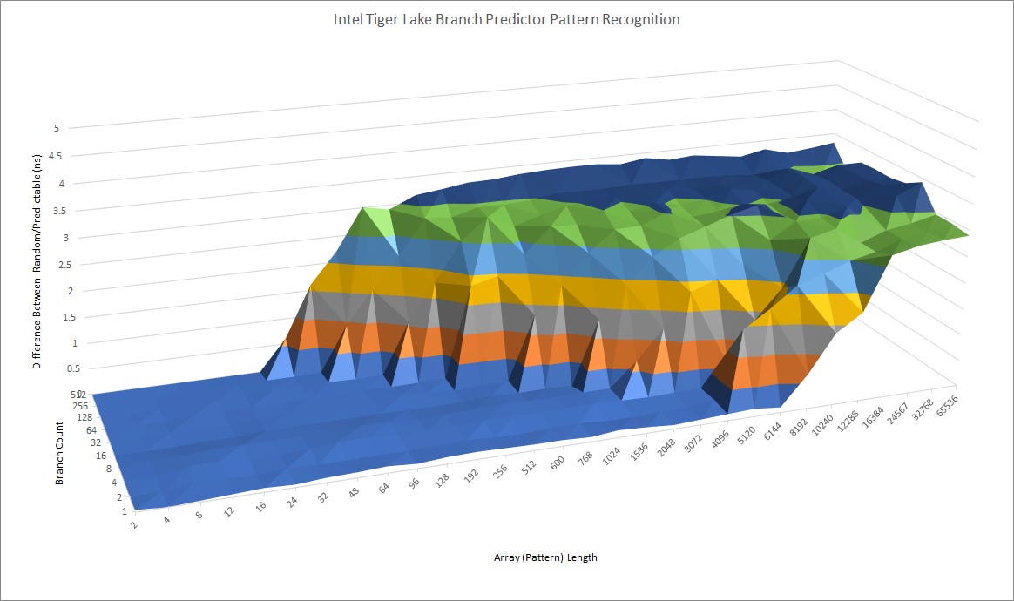The height and width of the screenshot is (601, 1014).
Task: Click the 16 Branch Count axis label
Action: 102,456
